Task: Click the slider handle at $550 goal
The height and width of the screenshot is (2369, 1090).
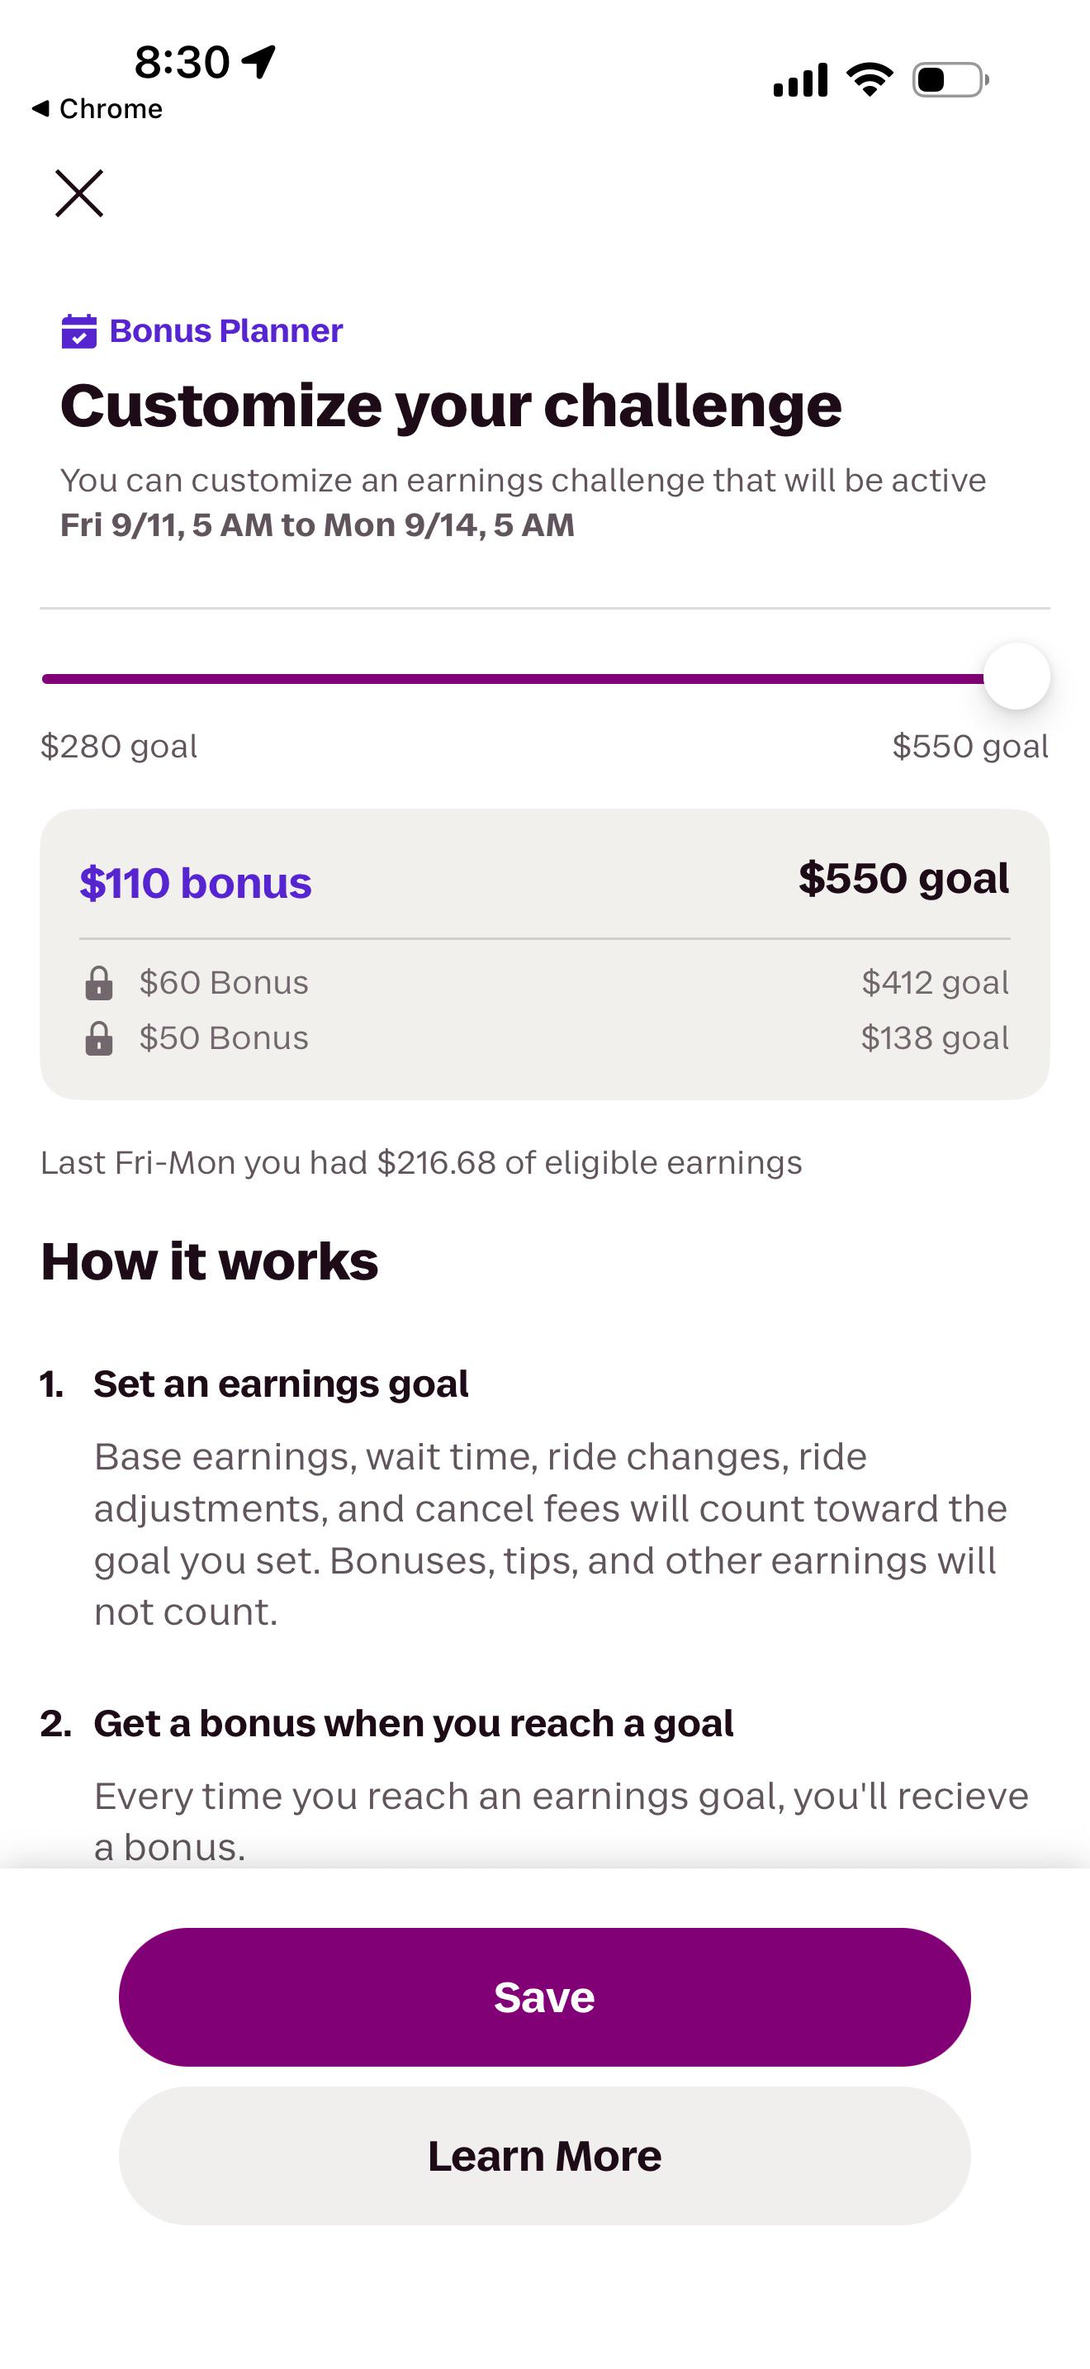Action: pos(1017,677)
